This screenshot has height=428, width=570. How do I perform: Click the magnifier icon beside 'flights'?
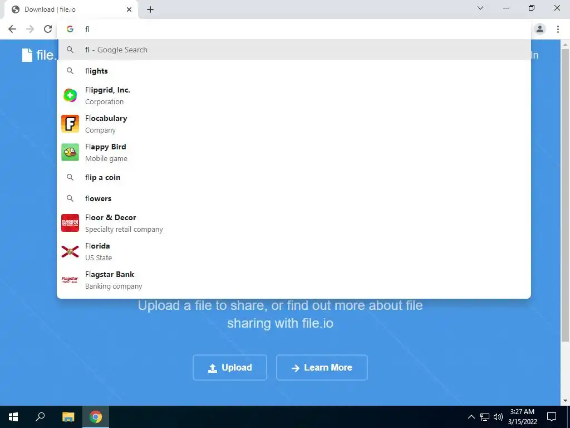70,71
